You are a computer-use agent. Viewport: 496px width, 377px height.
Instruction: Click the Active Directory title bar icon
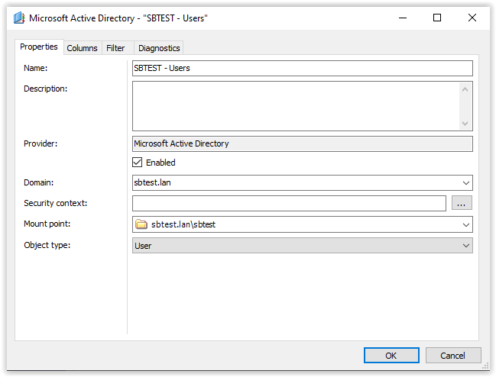click(x=19, y=18)
